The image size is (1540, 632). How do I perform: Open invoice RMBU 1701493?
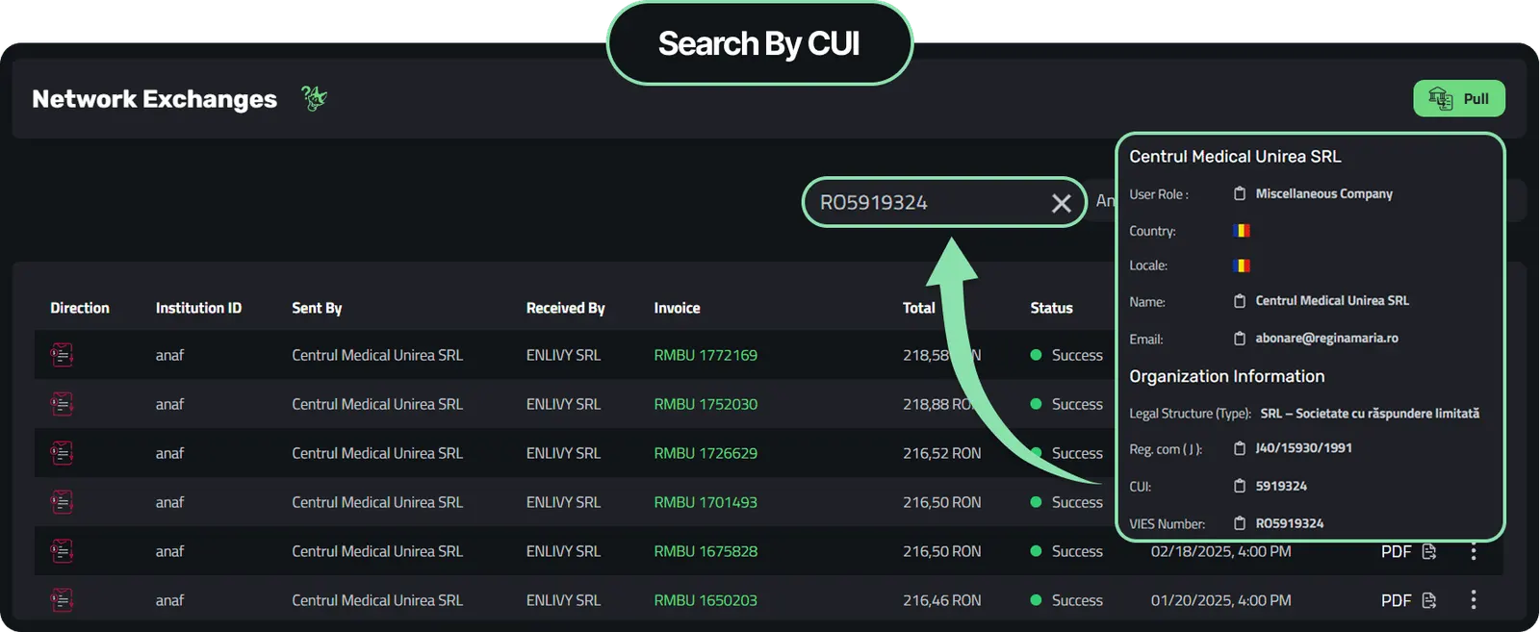pyautogui.click(x=706, y=502)
